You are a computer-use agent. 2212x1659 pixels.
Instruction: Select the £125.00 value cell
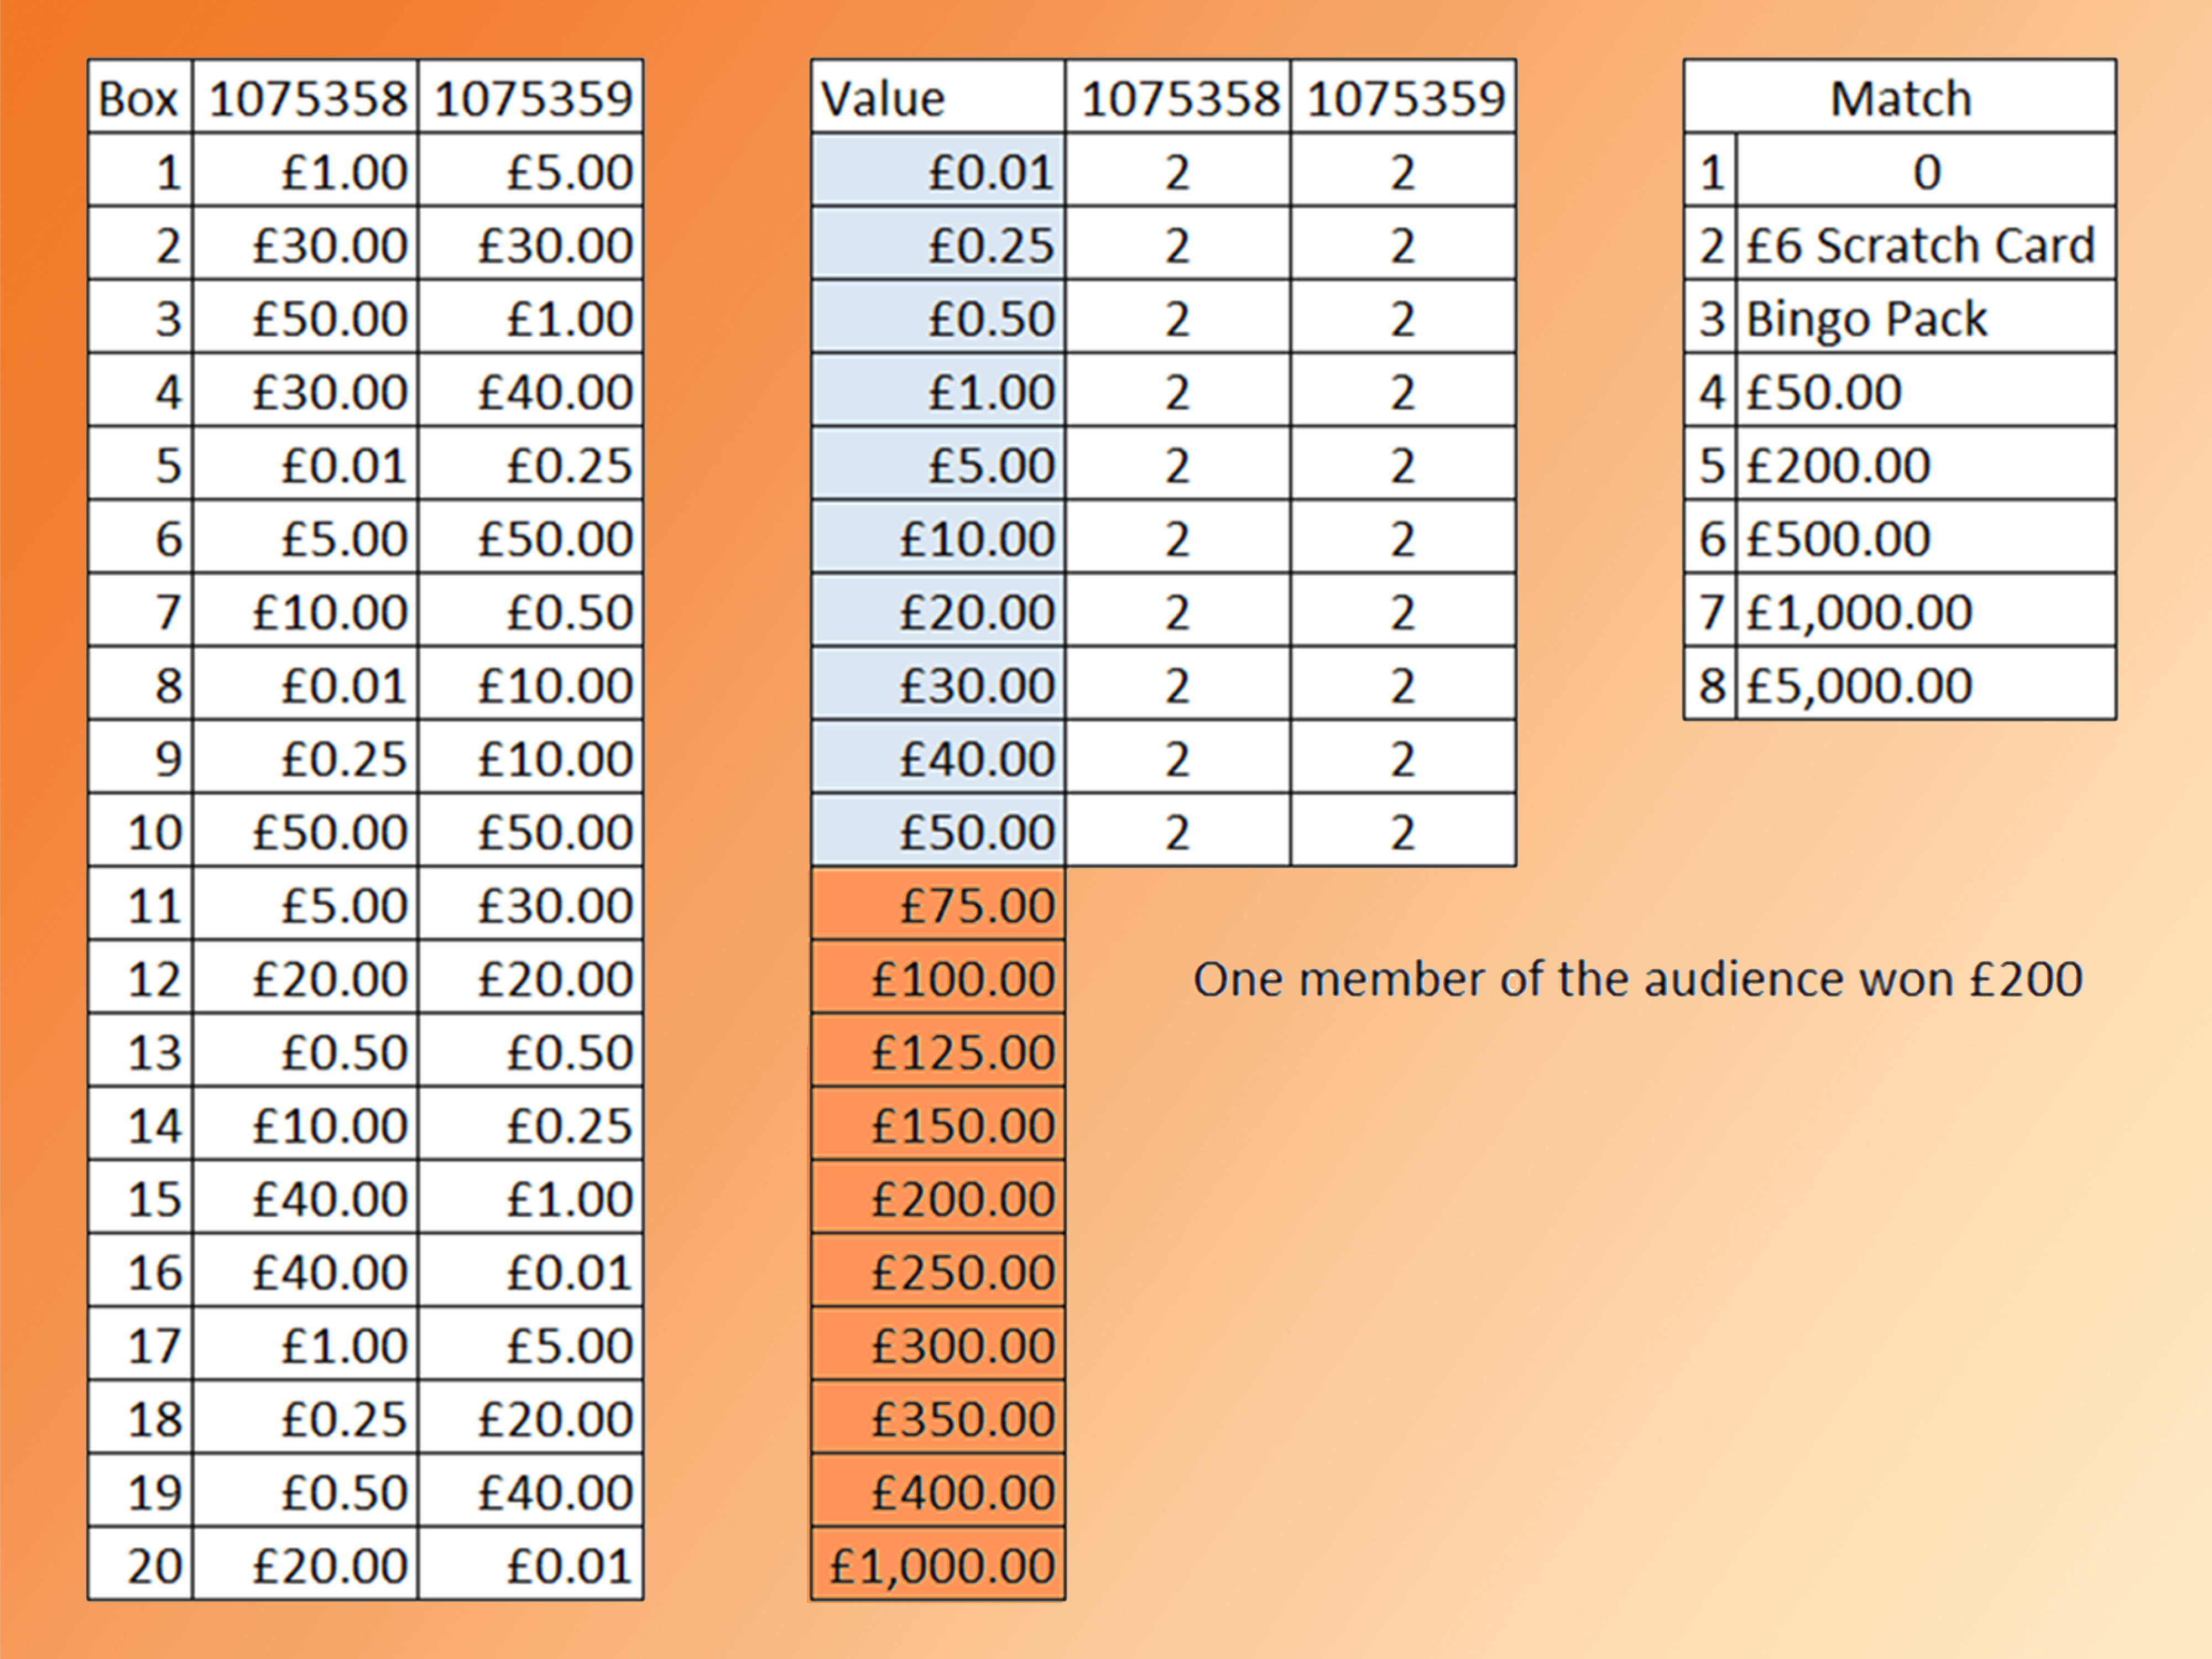point(937,1052)
